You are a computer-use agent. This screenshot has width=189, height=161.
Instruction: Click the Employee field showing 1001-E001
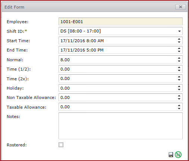coord(120,22)
